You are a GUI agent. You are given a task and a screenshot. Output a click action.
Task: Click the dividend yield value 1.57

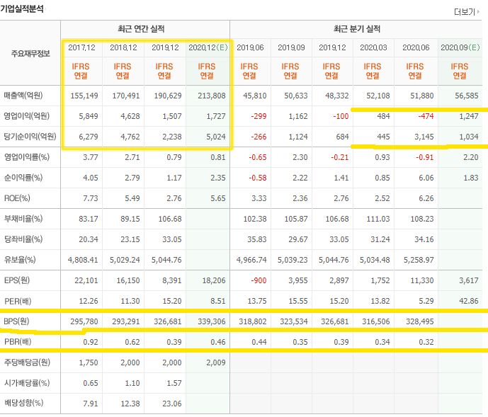pyautogui.click(x=174, y=383)
